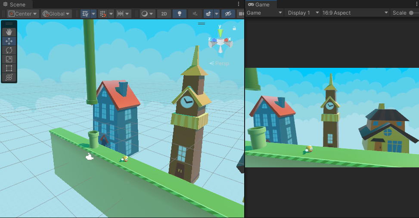Switch to the Game tab
Viewport: 419px width, 218px height.
click(259, 5)
